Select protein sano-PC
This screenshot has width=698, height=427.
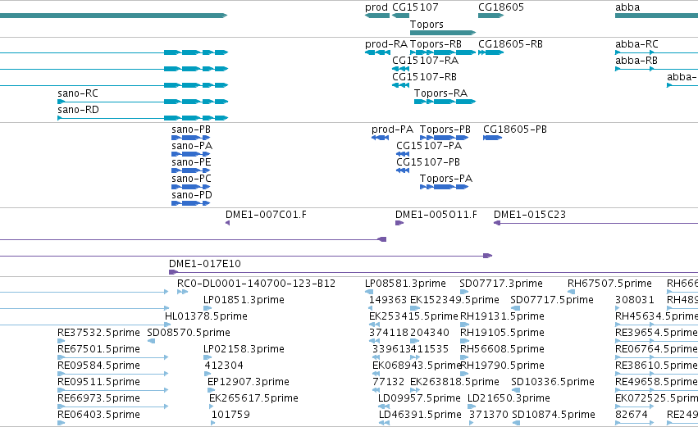[190, 187]
